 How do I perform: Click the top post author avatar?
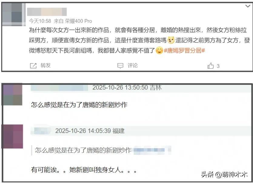[14, 14]
